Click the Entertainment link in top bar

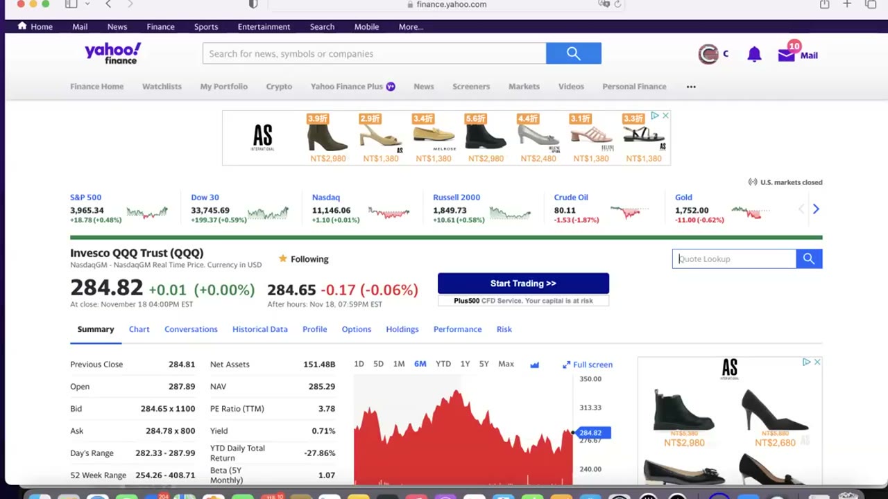click(264, 27)
